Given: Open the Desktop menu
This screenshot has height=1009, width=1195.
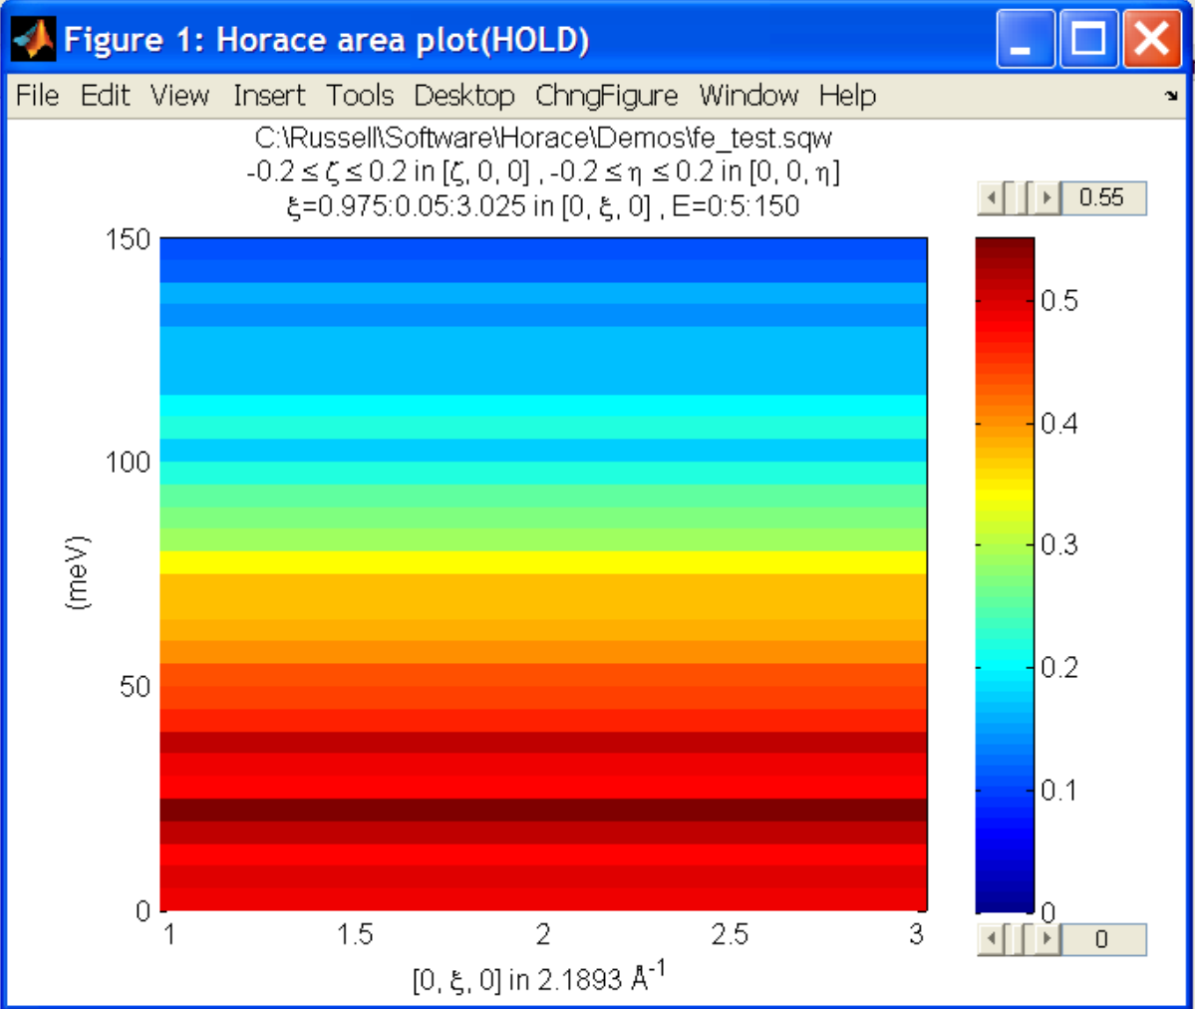Looking at the screenshot, I should click(x=463, y=96).
